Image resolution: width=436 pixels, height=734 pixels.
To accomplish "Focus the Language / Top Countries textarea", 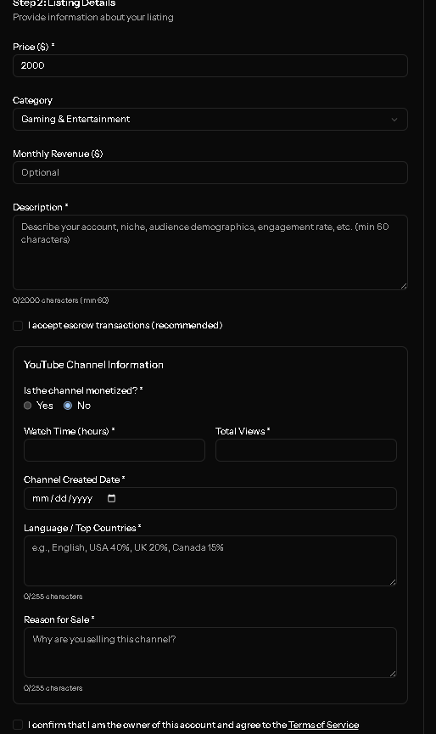I will tap(210, 561).
